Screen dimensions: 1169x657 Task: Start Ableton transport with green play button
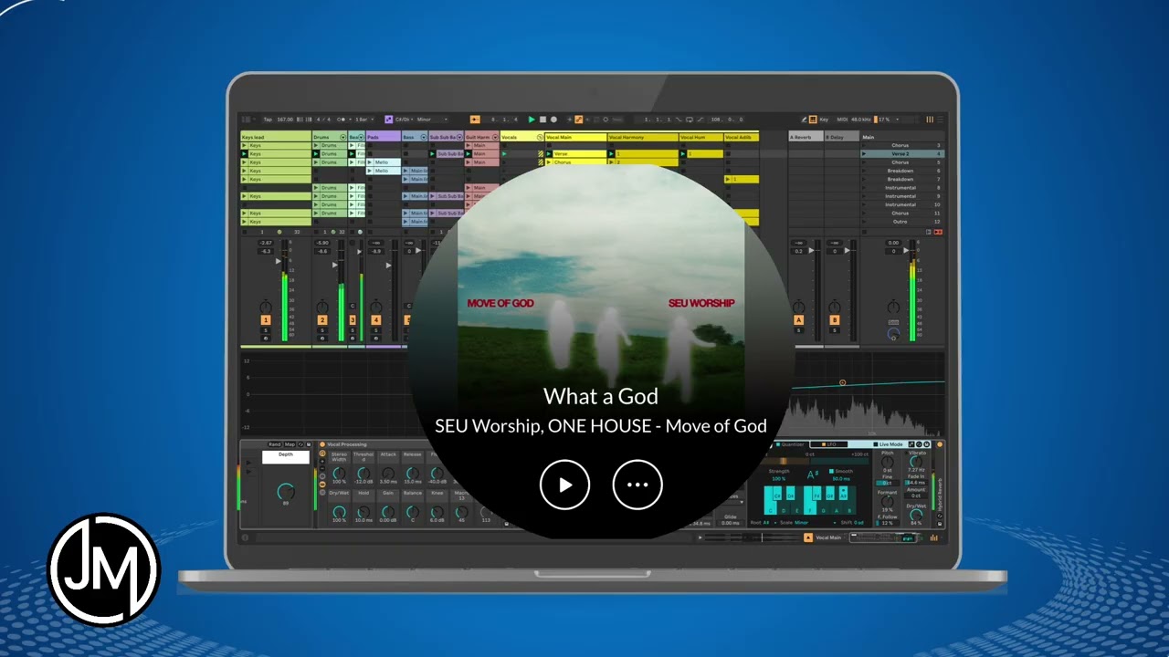point(532,120)
